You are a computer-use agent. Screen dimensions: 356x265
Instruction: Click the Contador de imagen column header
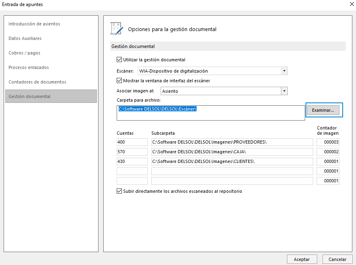click(x=328, y=130)
